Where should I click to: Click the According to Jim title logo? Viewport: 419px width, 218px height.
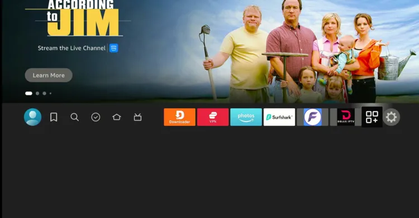click(x=78, y=18)
